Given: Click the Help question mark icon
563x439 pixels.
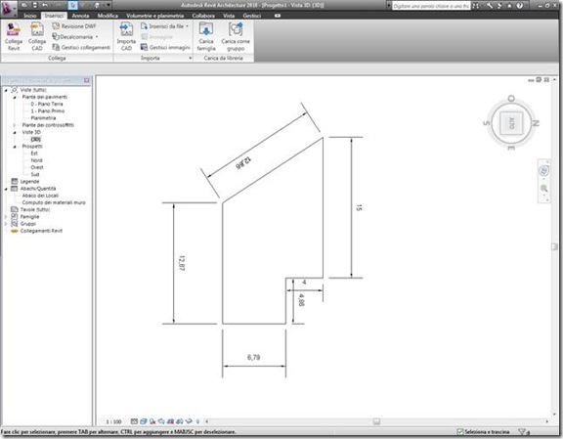Looking at the screenshot, I should tap(519, 6).
